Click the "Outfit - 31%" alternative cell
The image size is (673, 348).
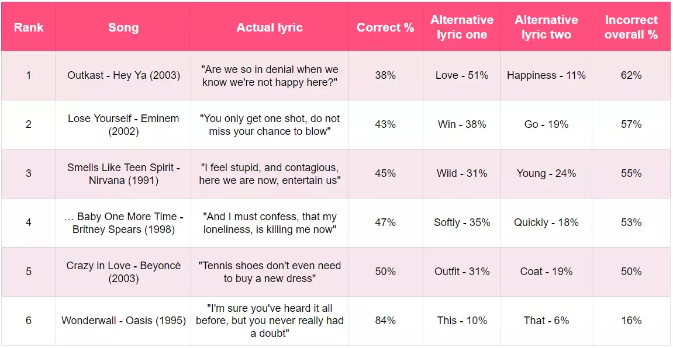coord(462,272)
